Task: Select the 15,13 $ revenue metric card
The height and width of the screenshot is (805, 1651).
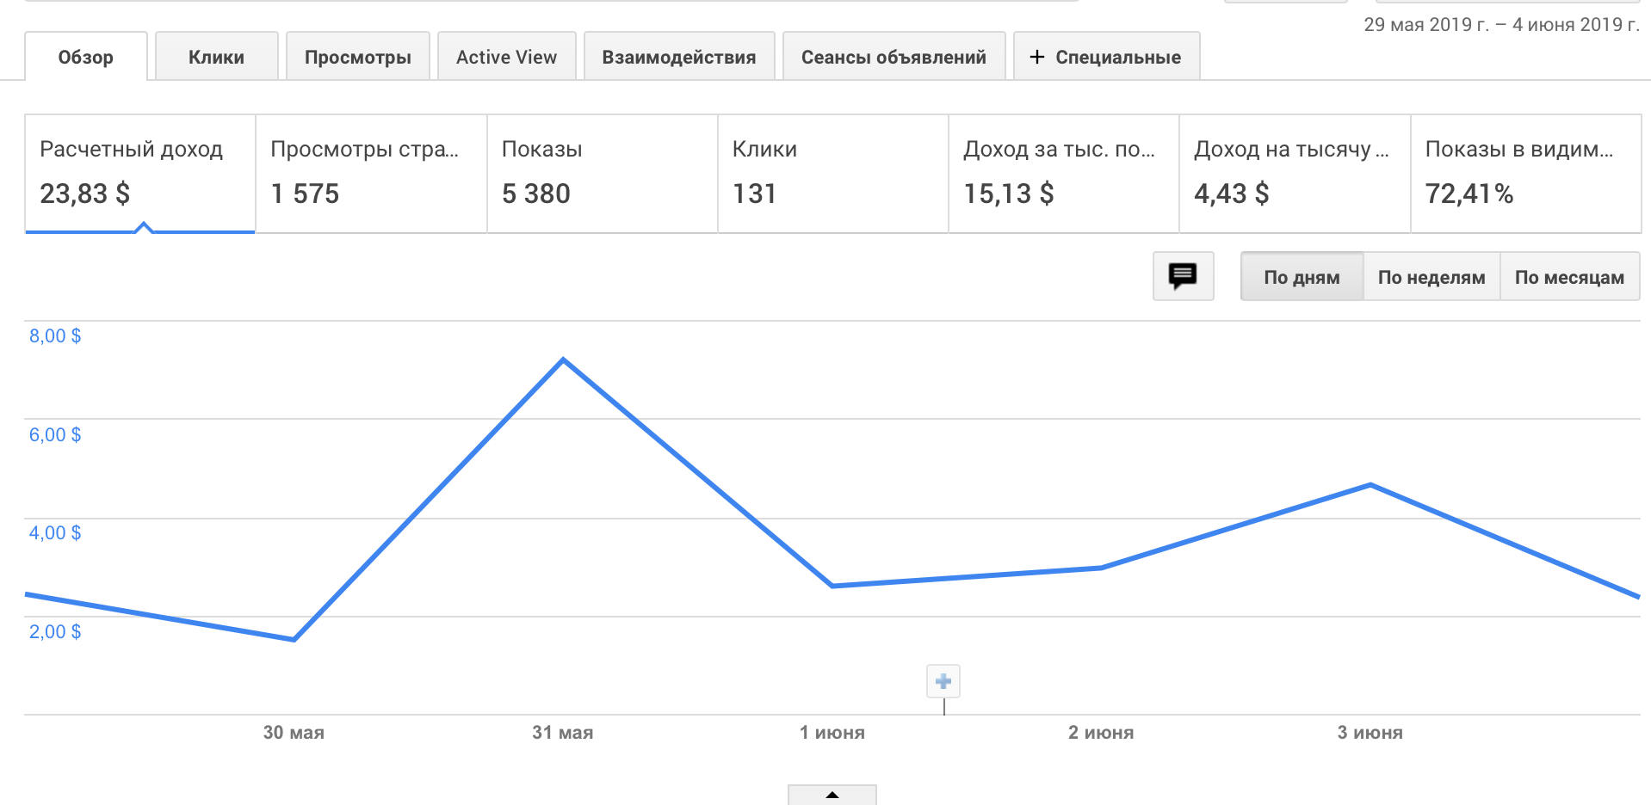Action: tap(1063, 173)
